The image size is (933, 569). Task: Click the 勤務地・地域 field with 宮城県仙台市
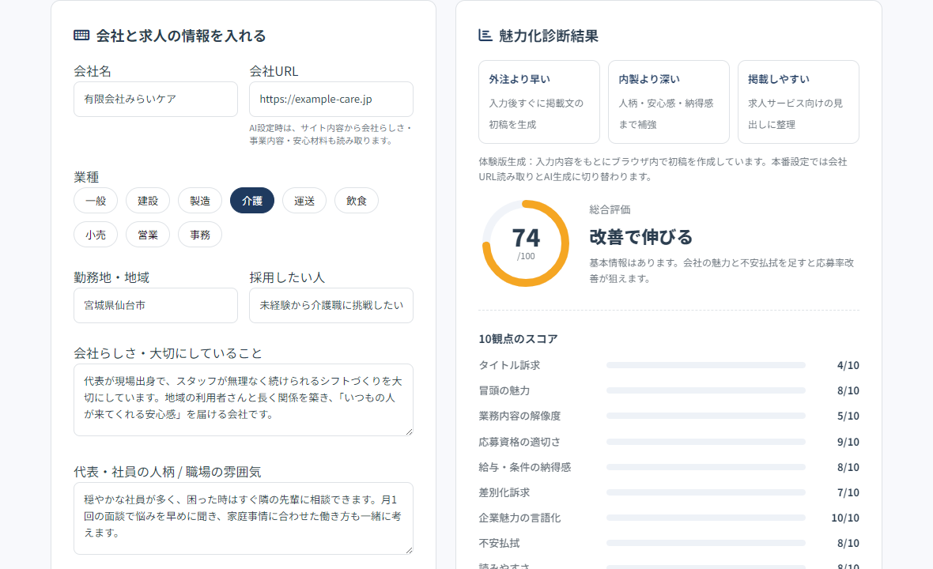tap(156, 306)
